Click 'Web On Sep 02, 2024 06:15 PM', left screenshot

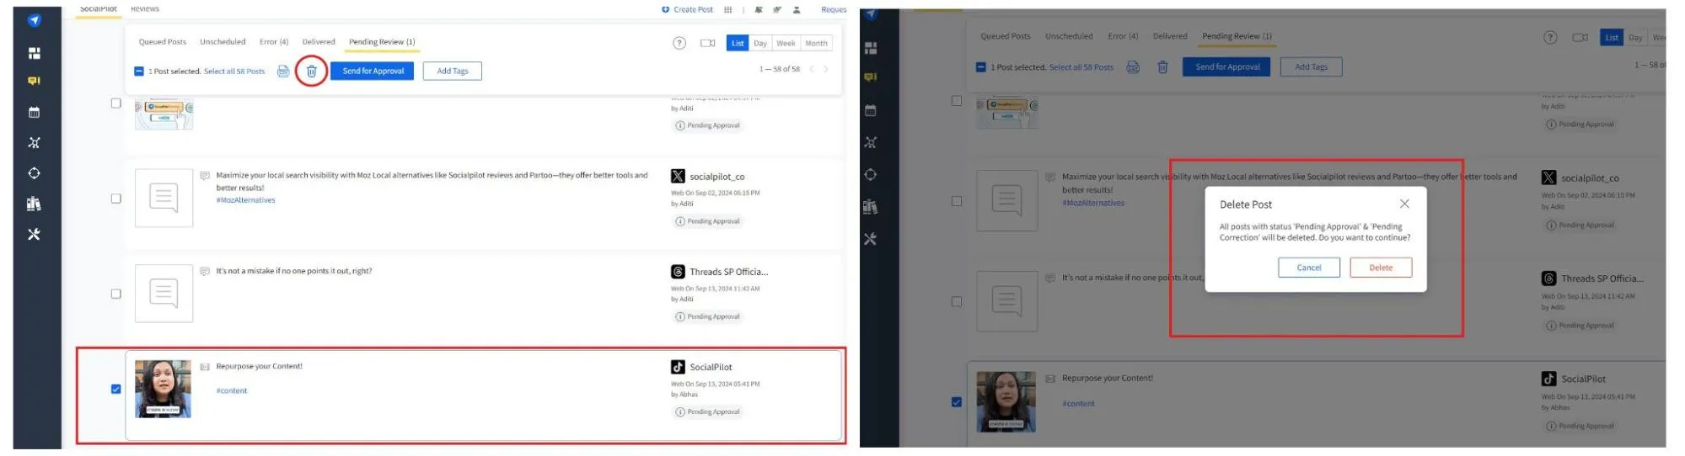pyautogui.click(x=715, y=193)
